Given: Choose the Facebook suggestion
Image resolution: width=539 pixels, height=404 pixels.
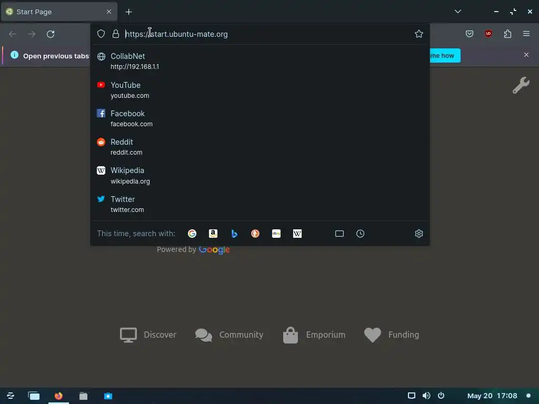Looking at the screenshot, I should (260, 118).
